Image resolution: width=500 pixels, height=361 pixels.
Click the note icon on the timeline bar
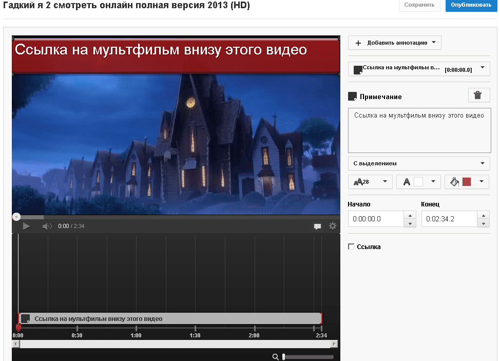point(26,318)
